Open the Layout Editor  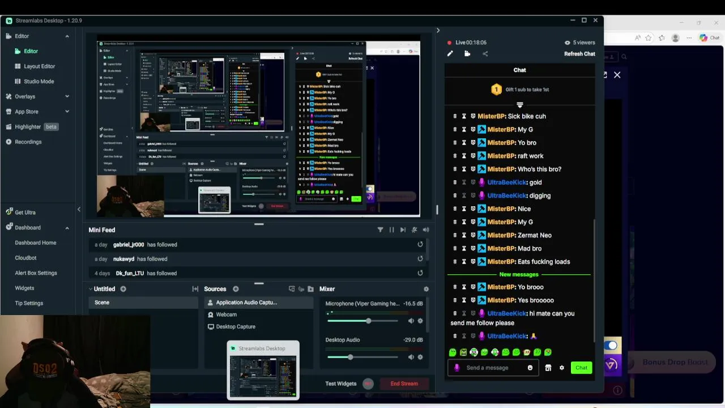pos(39,66)
